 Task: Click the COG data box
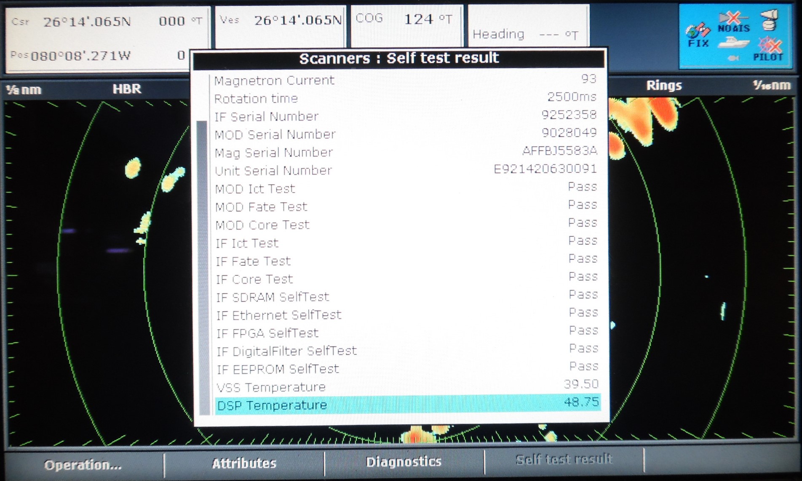[x=406, y=26]
